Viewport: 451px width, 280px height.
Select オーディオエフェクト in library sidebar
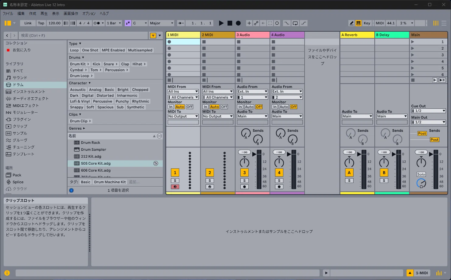coord(35,99)
